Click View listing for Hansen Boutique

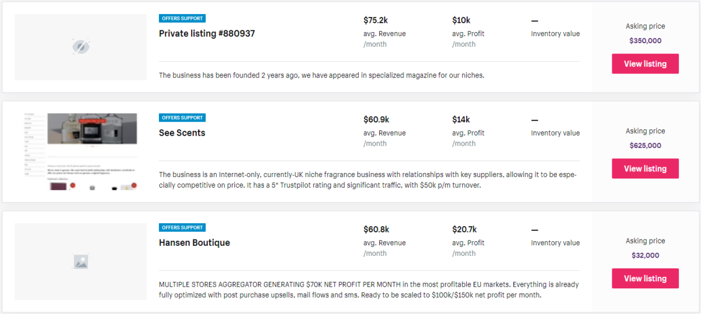pyautogui.click(x=645, y=278)
